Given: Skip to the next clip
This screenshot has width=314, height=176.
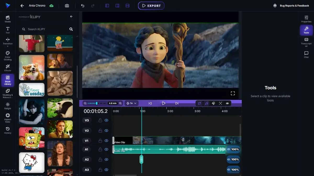Looking at the screenshot, I should point(177,103).
